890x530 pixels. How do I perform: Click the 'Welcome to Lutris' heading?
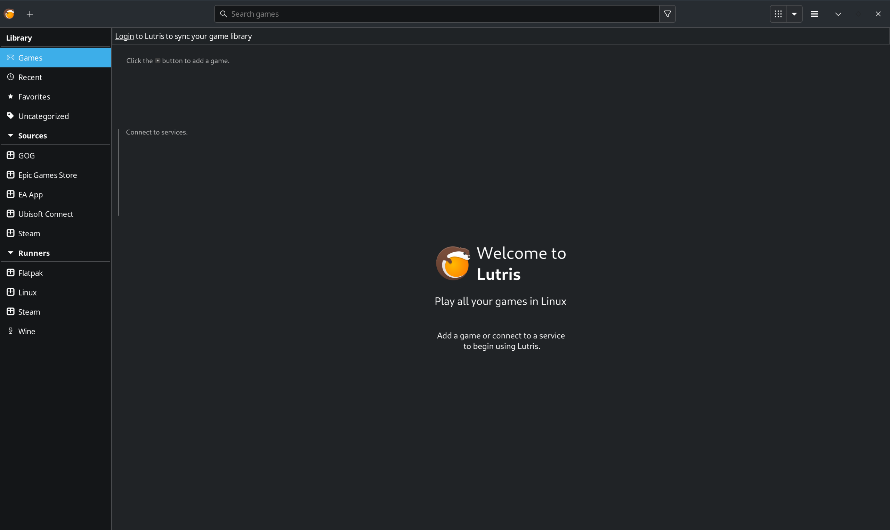tap(521, 263)
